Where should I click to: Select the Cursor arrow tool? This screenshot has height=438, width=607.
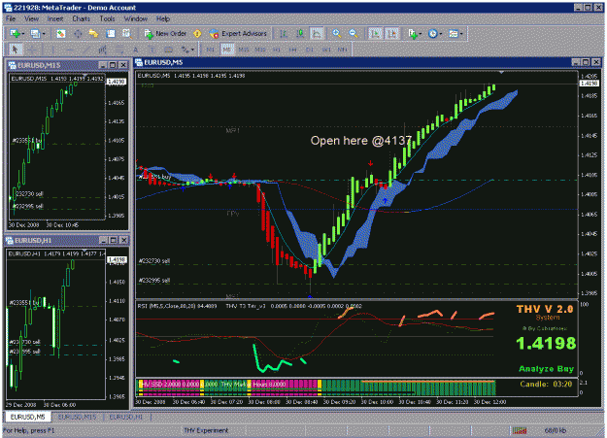tap(16, 50)
